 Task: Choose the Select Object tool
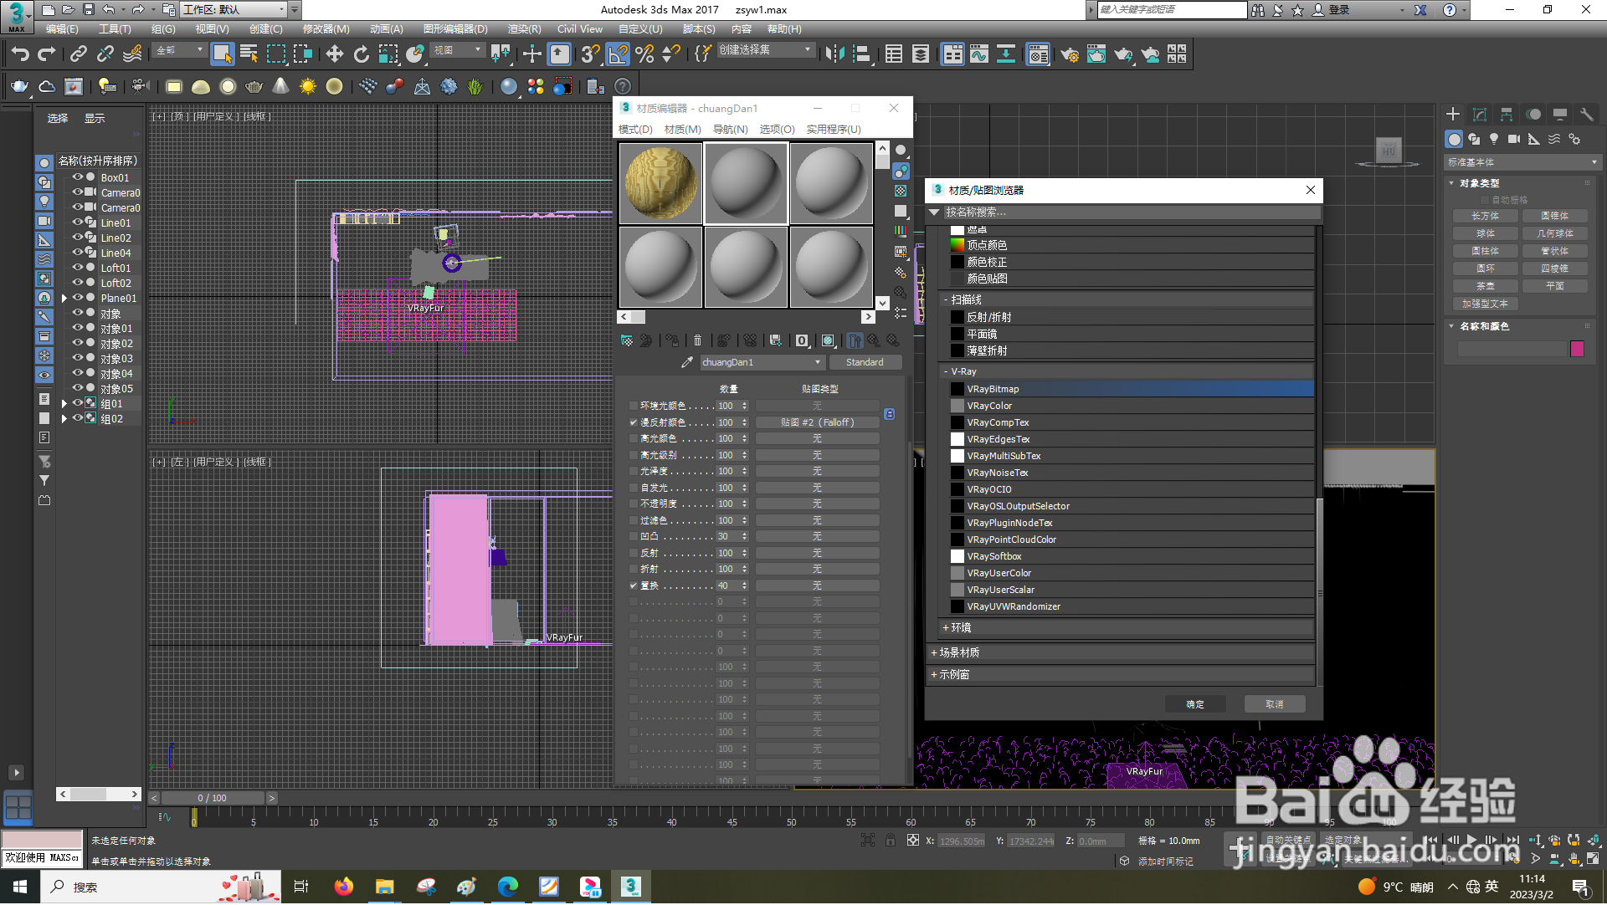point(222,54)
